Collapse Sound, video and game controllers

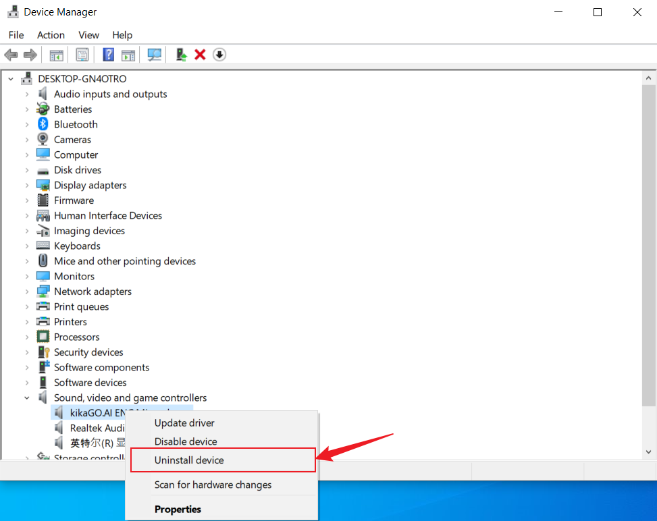27,397
